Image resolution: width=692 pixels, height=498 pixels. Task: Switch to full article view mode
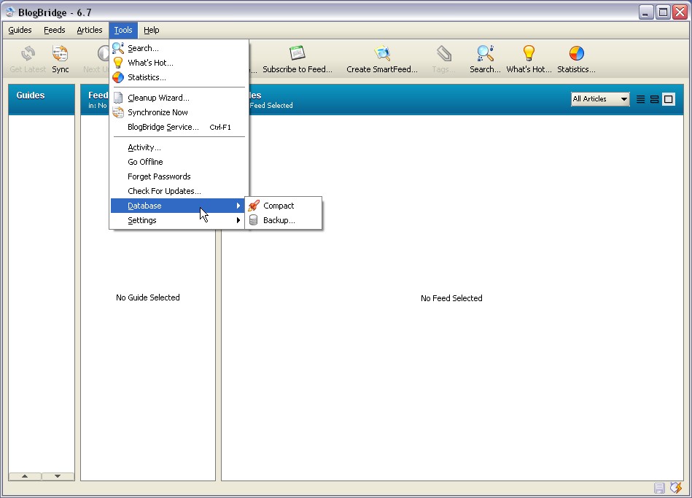click(x=669, y=99)
